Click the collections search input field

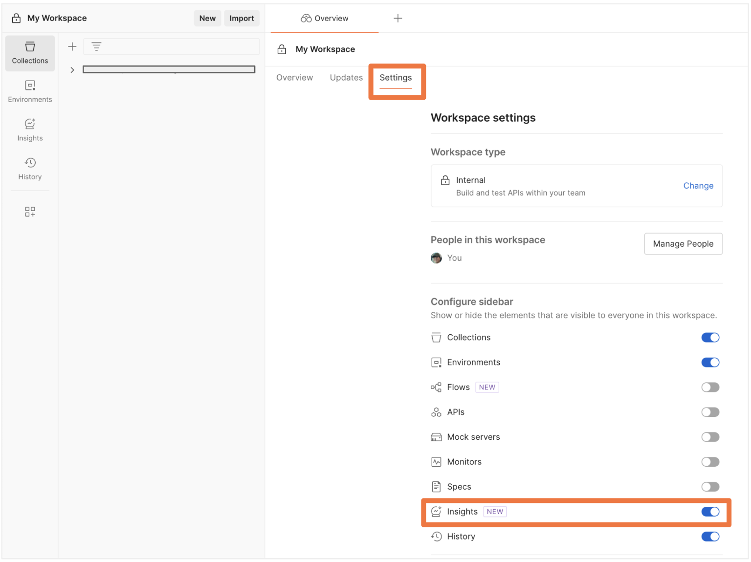[x=172, y=46]
